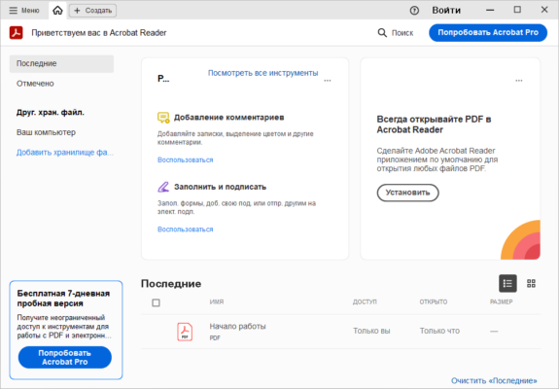Open the tools card ellipsis menu
The height and width of the screenshot is (389, 559).
pos(328,81)
